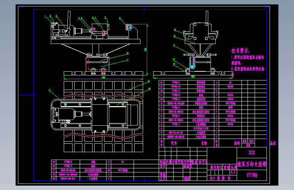Viewport: 294px width, 190px height.
Task: Click the handle lever atop the side view
Action: (x=207, y=17)
